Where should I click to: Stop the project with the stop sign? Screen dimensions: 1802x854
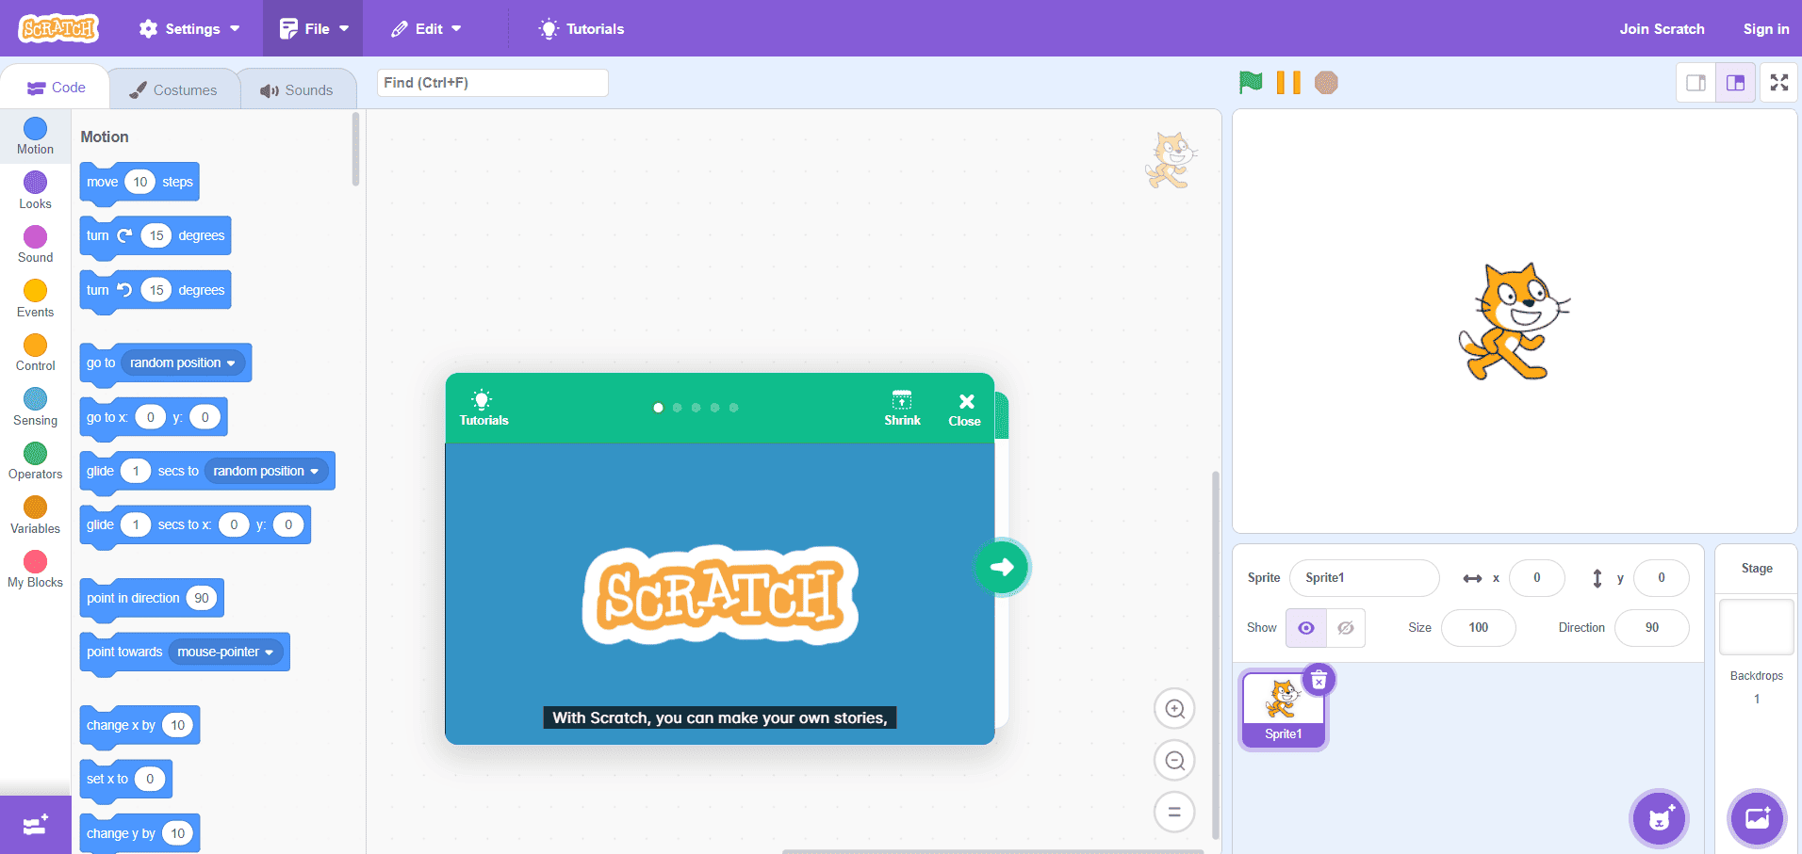point(1326,83)
